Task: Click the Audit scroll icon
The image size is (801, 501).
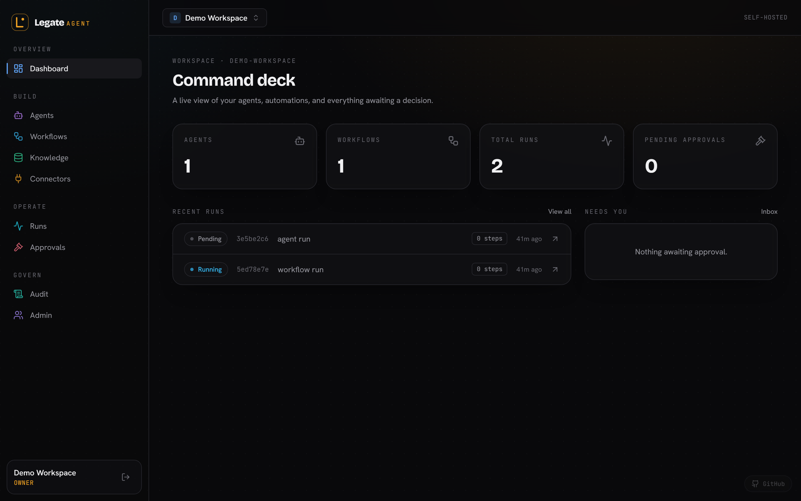Action: pyautogui.click(x=18, y=294)
